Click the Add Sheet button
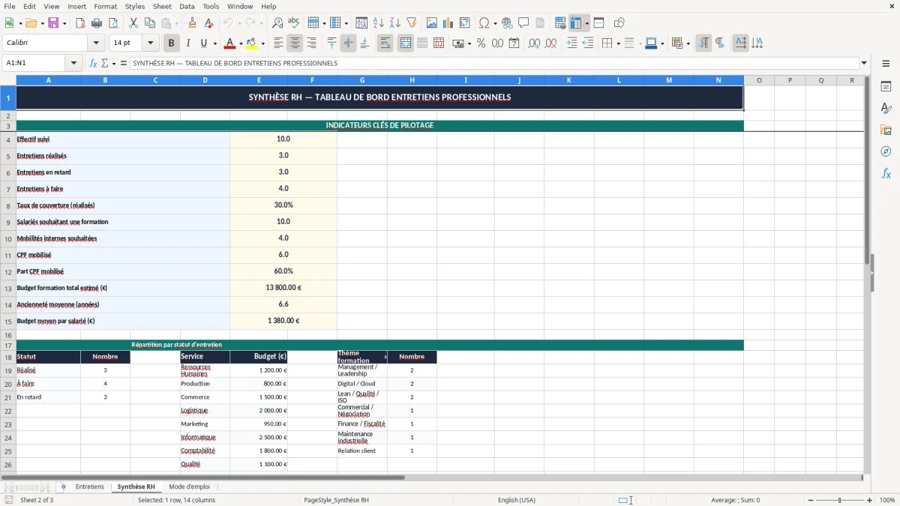This screenshot has width=900, height=506. 63,487
